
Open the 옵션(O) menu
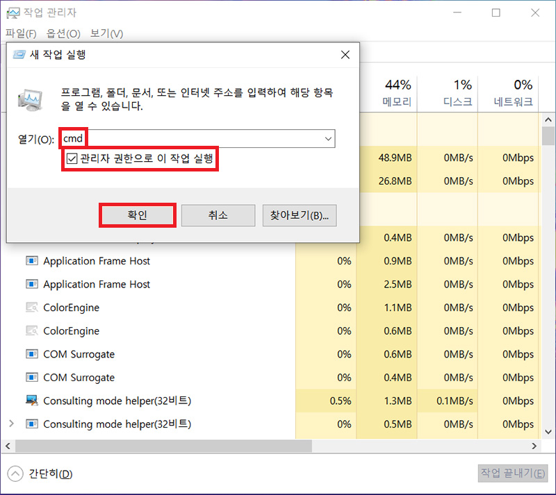point(63,33)
